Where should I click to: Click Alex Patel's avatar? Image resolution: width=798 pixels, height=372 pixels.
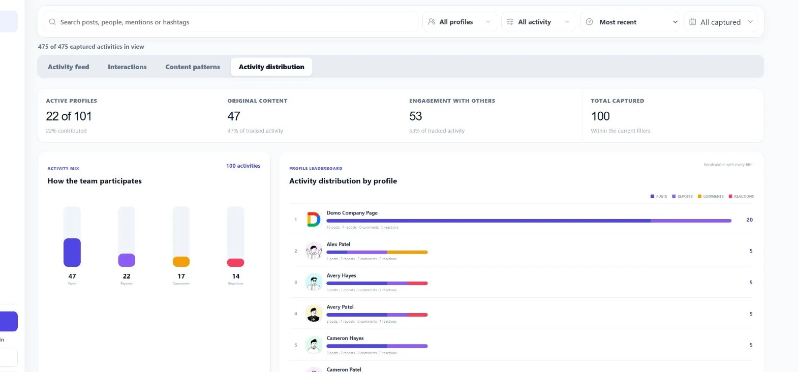point(314,251)
